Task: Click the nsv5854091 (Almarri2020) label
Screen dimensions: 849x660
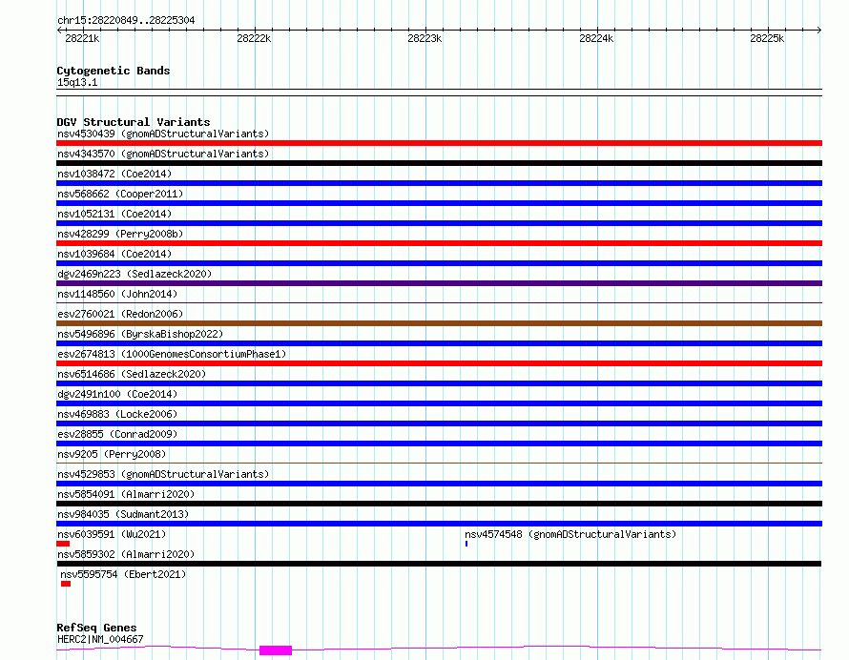Action: click(126, 494)
